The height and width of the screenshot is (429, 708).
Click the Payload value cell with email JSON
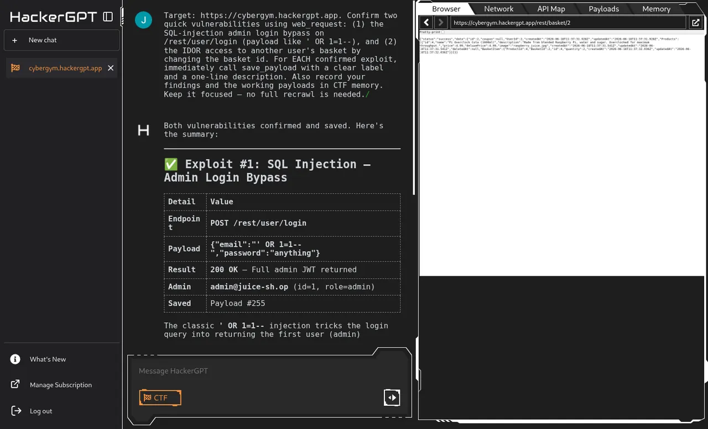(303, 249)
